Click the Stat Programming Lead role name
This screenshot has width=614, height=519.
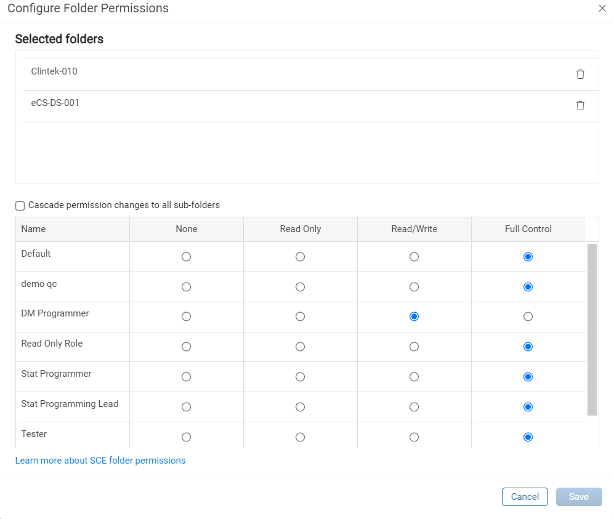point(70,404)
